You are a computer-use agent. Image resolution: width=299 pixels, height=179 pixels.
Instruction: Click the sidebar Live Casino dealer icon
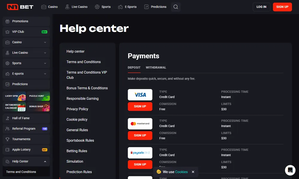click(7, 53)
